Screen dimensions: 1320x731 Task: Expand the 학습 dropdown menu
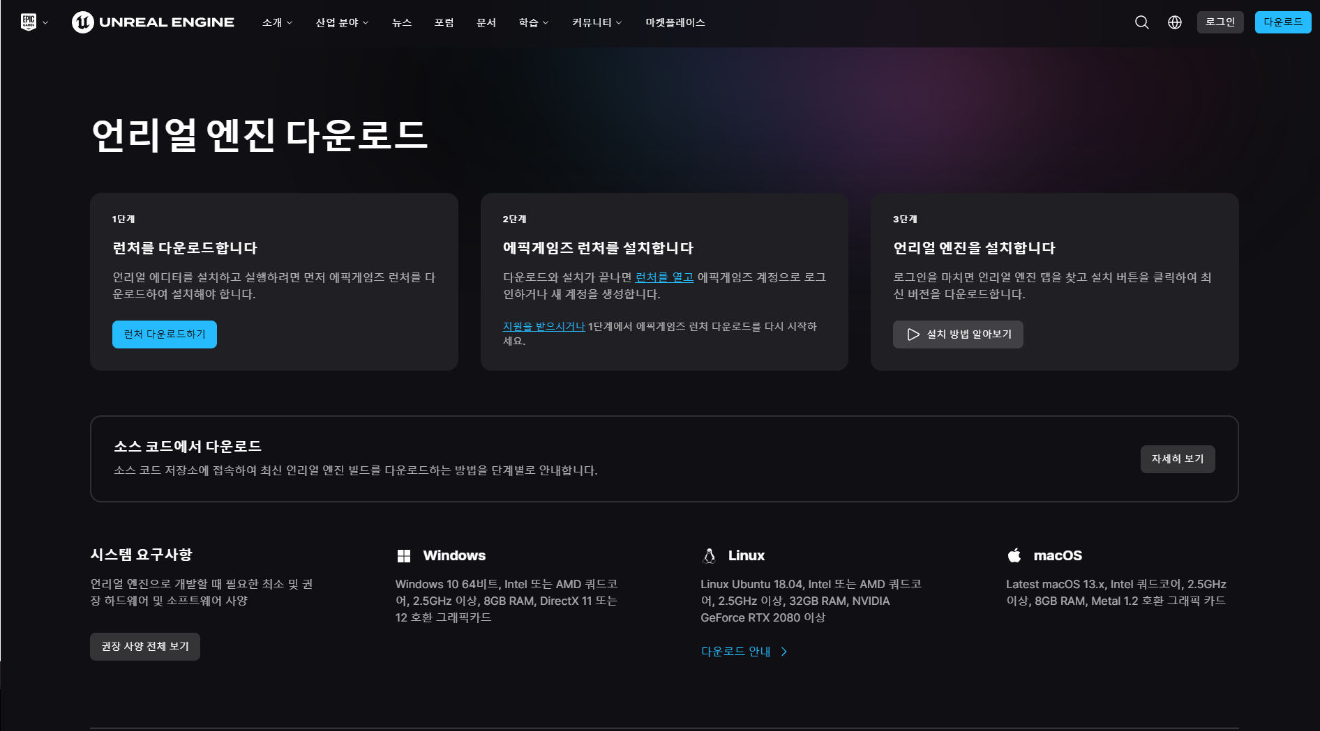(x=534, y=22)
